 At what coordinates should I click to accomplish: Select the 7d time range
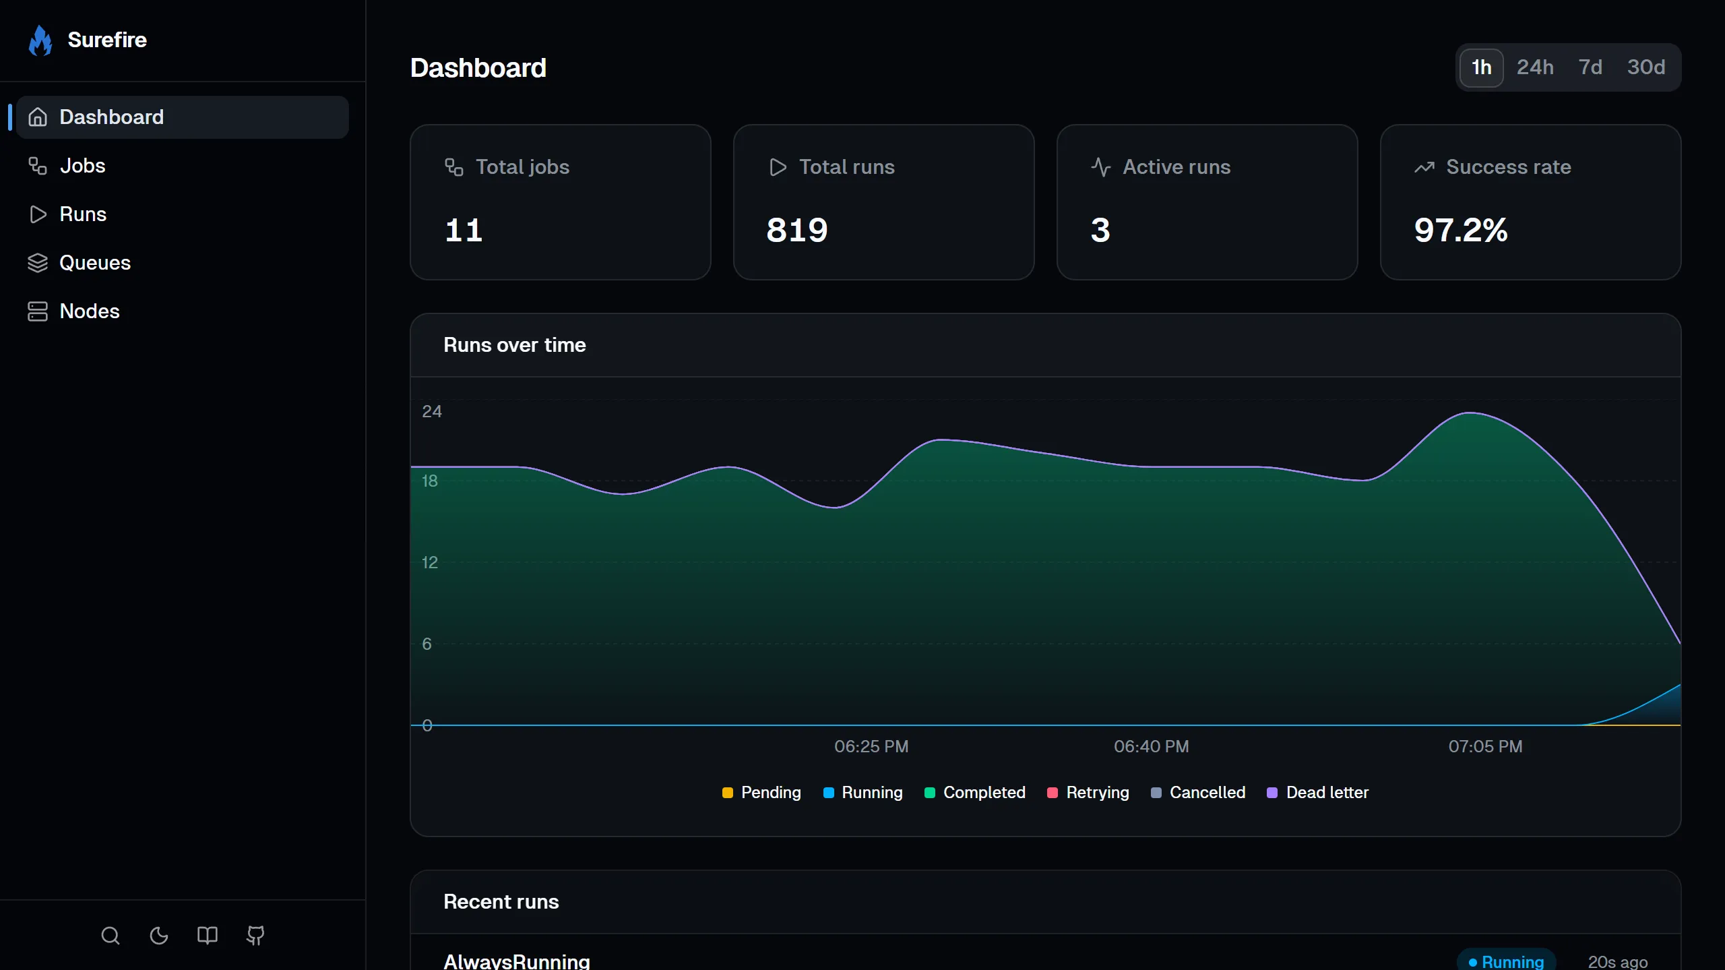click(x=1591, y=67)
